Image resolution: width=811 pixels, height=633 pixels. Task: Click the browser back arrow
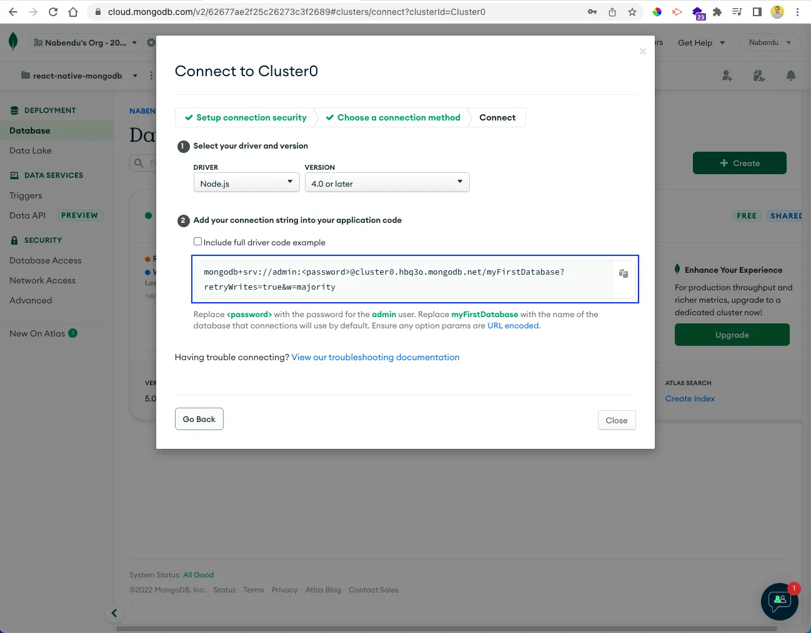pos(13,12)
